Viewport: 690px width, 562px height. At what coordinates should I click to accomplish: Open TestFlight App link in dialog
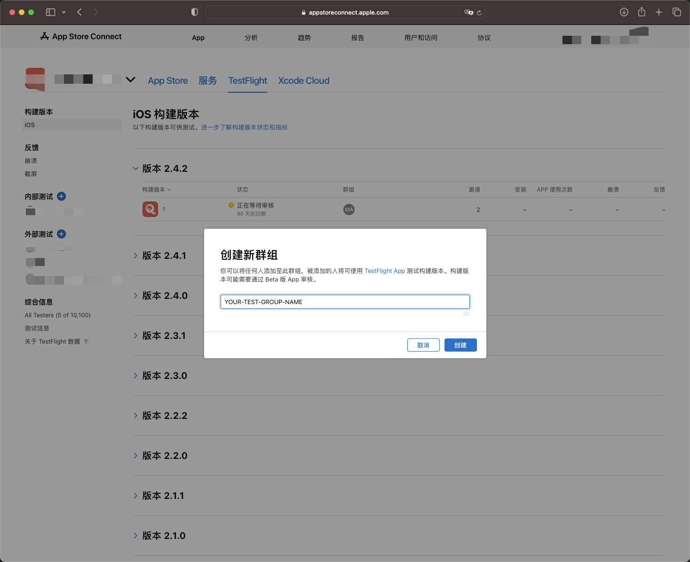point(384,271)
